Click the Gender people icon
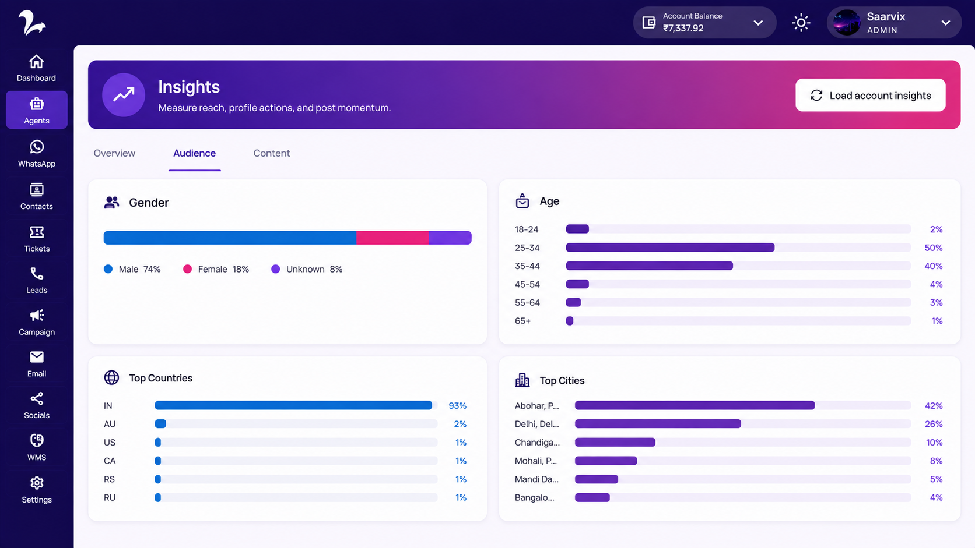This screenshot has height=548, width=975. pyautogui.click(x=111, y=203)
